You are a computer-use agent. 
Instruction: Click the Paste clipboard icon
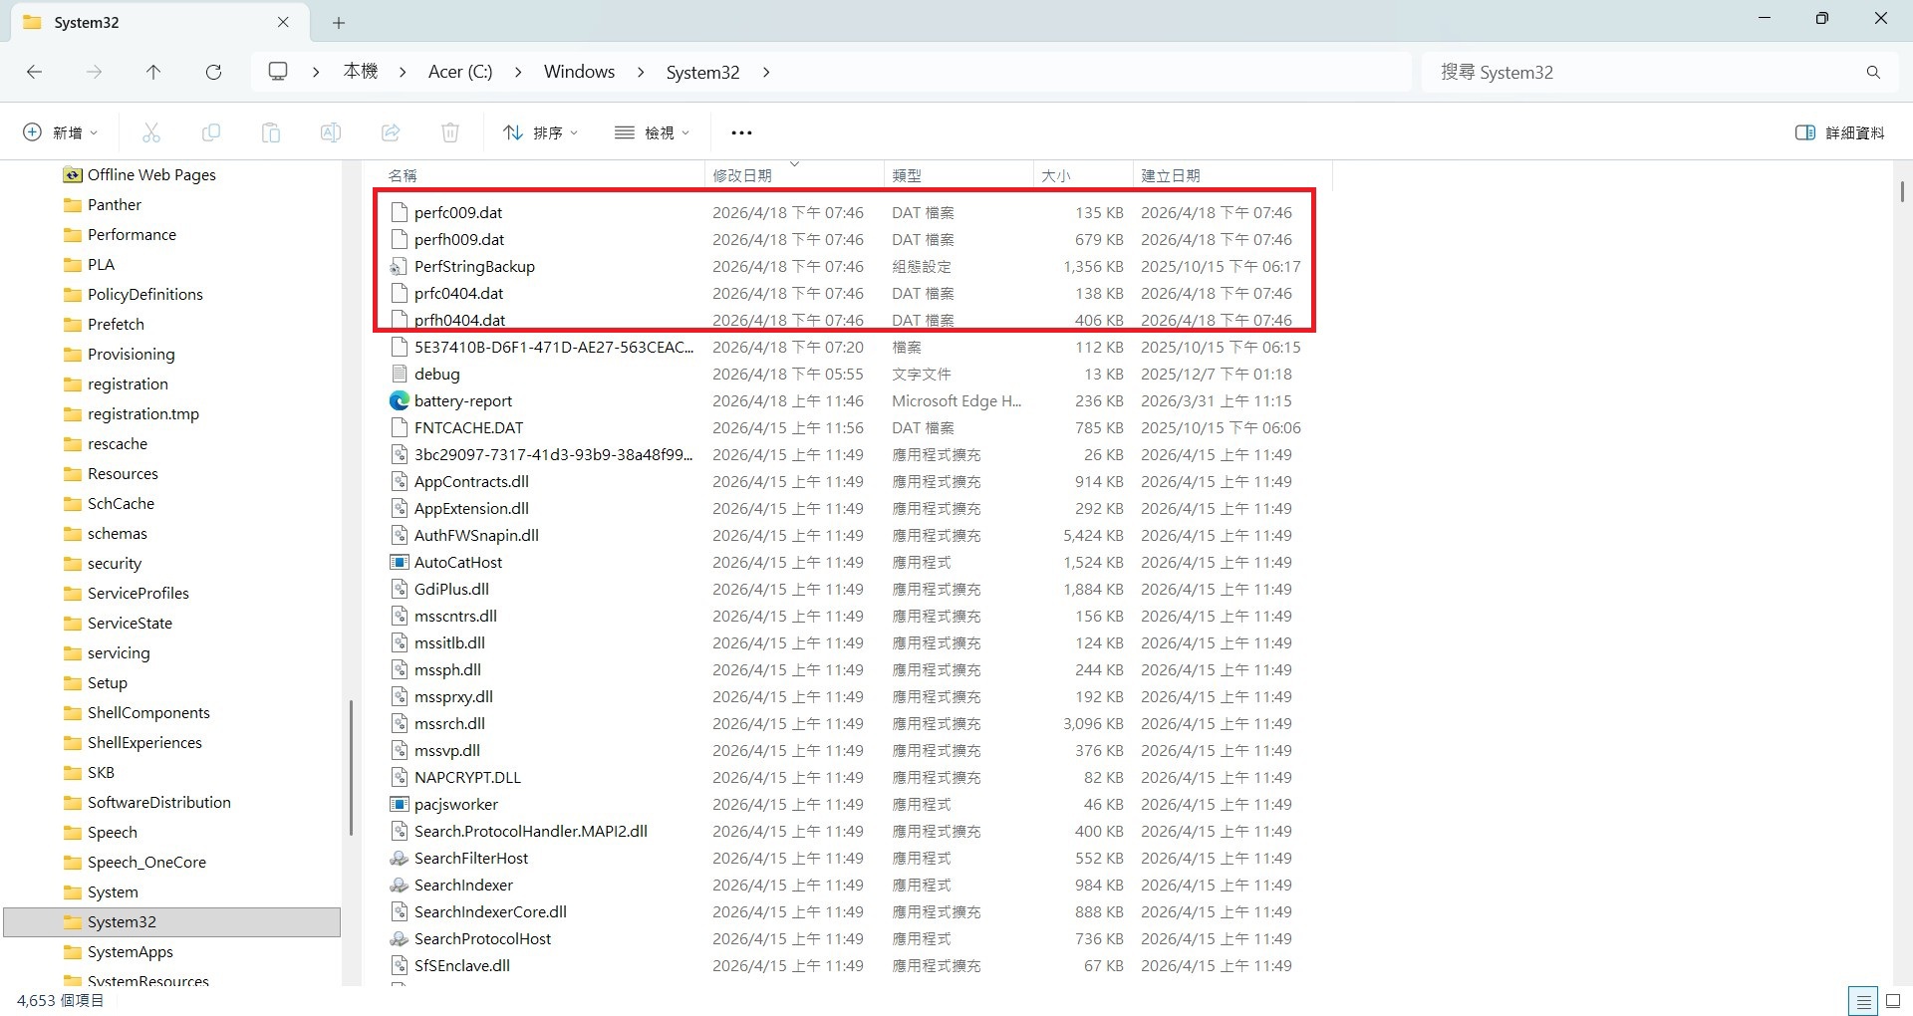click(271, 132)
